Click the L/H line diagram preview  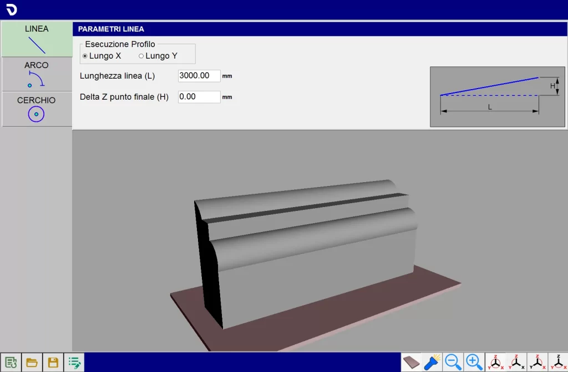(497, 96)
